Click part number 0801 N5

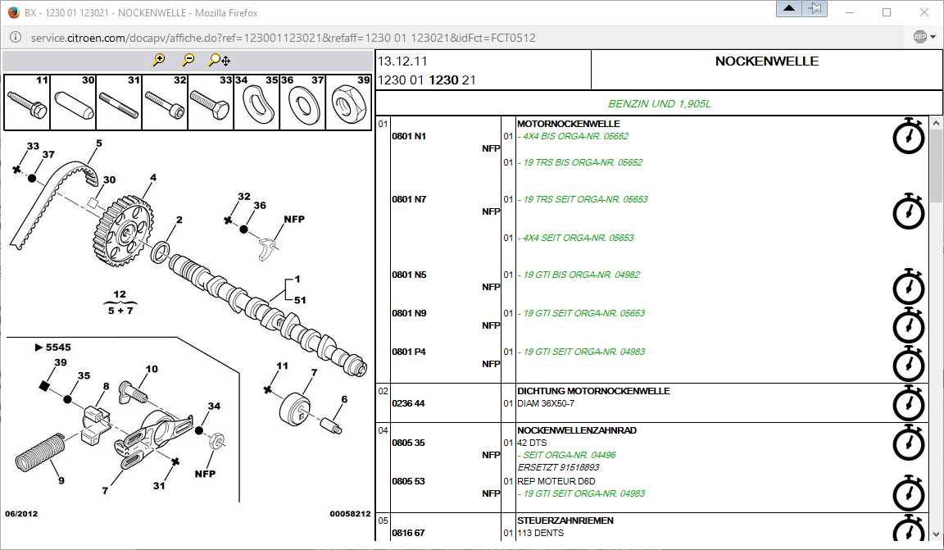click(409, 275)
